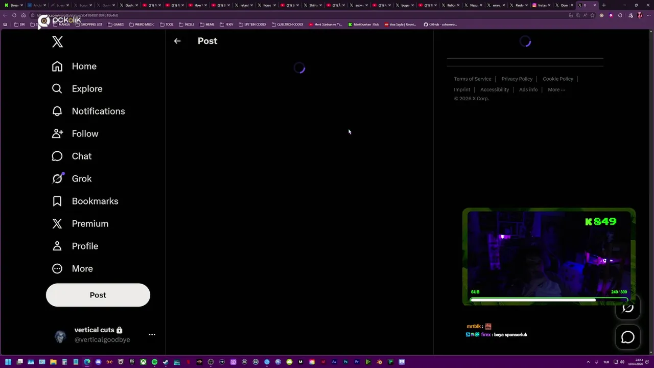Image resolution: width=654 pixels, height=368 pixels.
Task: Open Spotify from the taskbar
Action: (154, 362)
